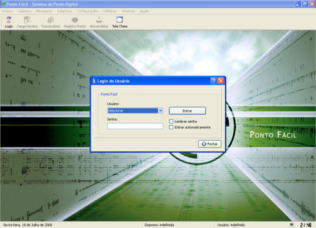This screenshot has height=228, width=316.
Task: Open the Cadastro menu
Action: 25,11
